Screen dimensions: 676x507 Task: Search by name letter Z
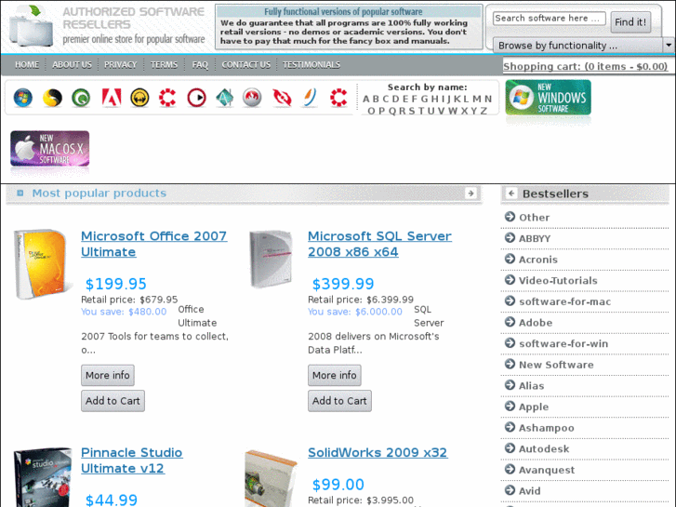click(484, 112)
